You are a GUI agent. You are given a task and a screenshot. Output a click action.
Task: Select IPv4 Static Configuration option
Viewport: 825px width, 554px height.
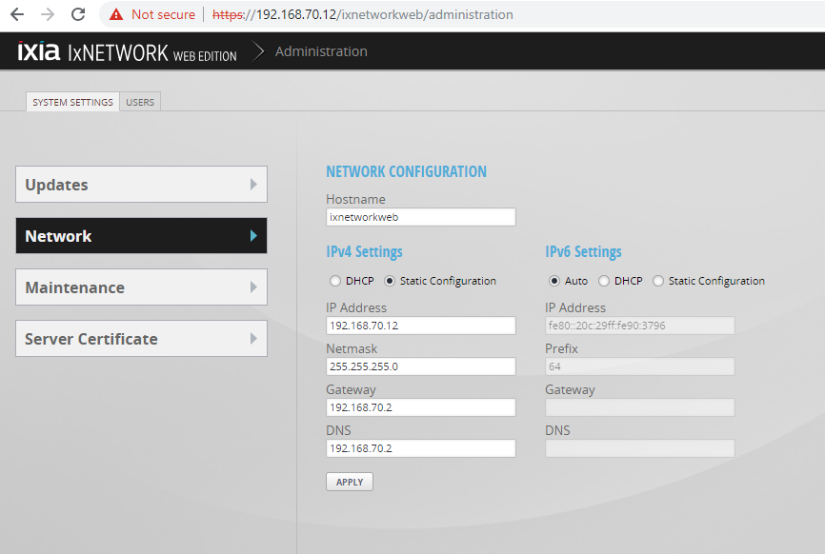[390, 281]
